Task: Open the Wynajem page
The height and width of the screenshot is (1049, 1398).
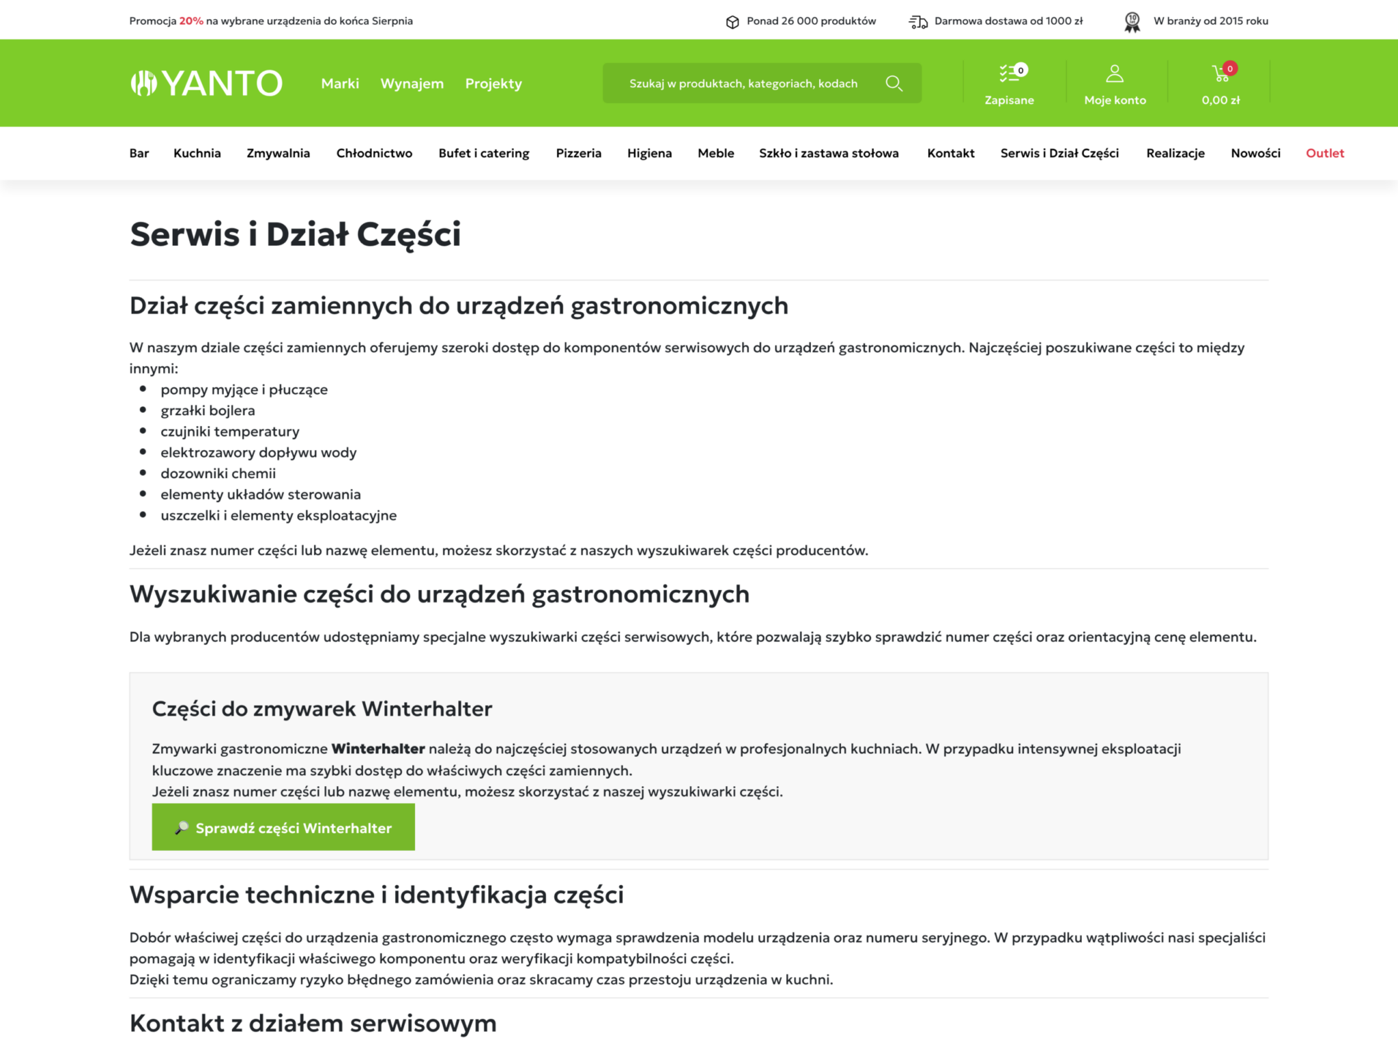Action: click(x=412, y=83)
